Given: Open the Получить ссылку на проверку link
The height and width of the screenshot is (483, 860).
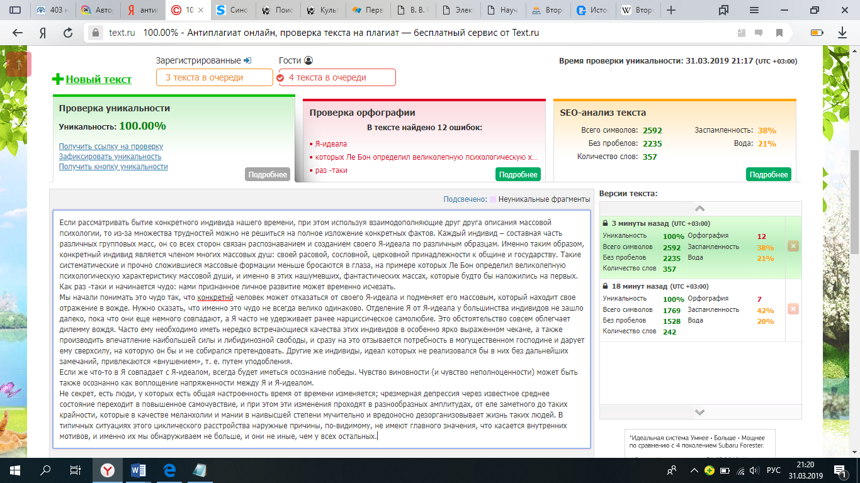Looking at the screenshot, I should tap(111, 147).
